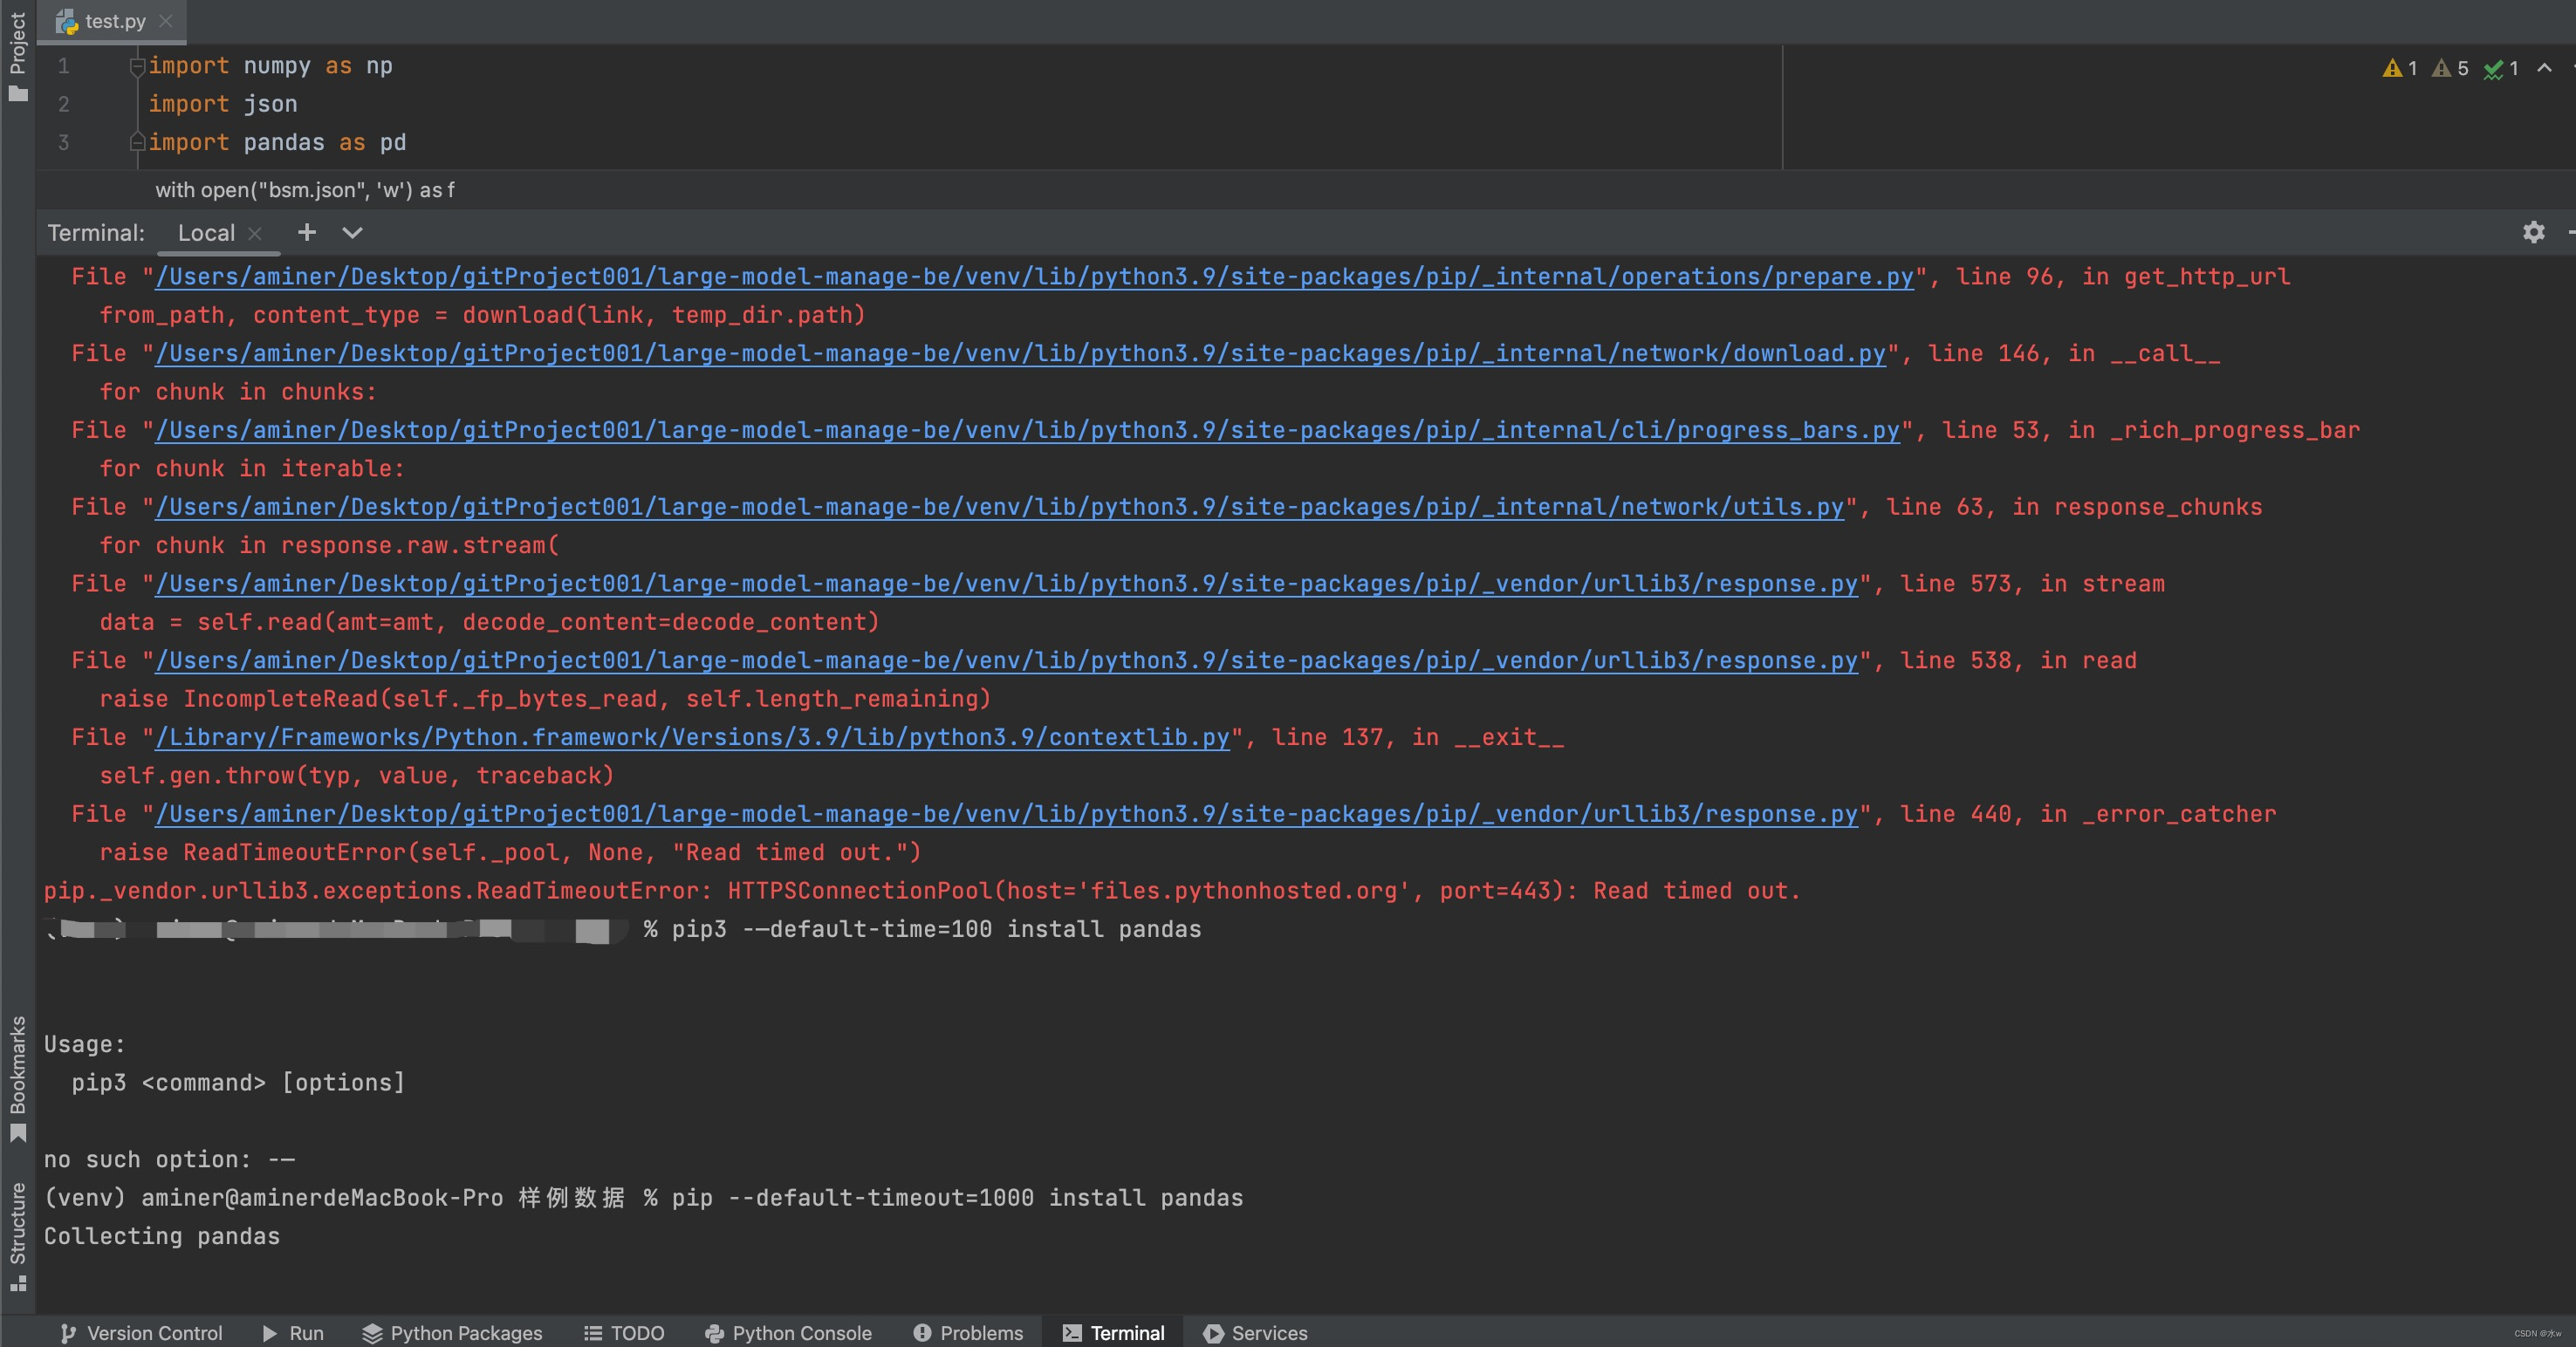The height and width of the screenshot is (1347, 2576).
Task: Add a new terminal session tab
Action: (307, 233)
